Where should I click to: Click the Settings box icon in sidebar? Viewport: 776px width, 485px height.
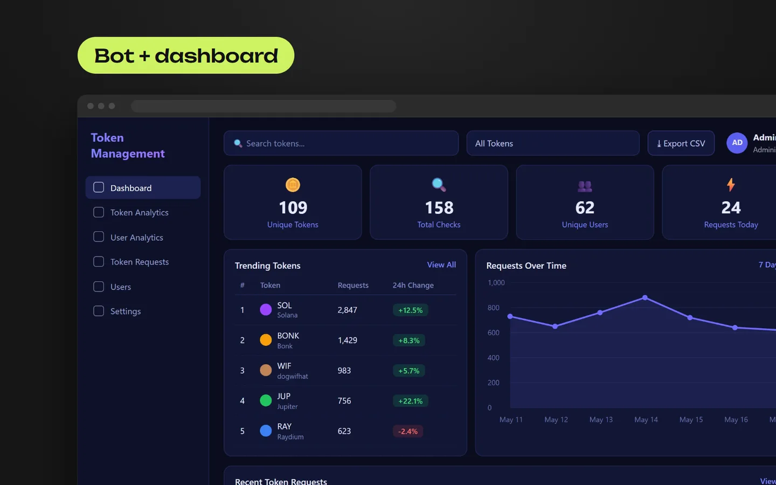pyautogui.click(x=99, y=311)
